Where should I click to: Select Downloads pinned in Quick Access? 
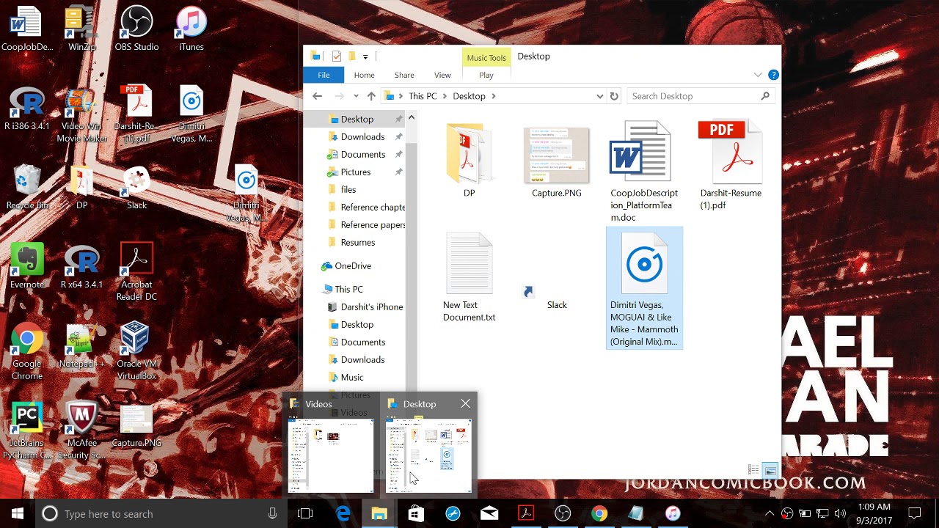(x=362, y=136)
